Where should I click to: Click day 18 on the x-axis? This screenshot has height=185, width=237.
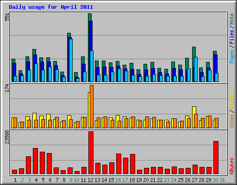coord(132,180)
